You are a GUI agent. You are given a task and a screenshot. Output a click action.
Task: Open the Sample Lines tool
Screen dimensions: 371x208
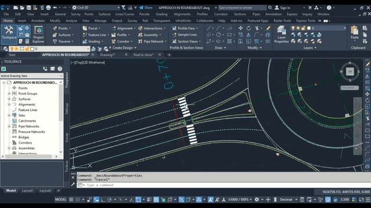184,35
